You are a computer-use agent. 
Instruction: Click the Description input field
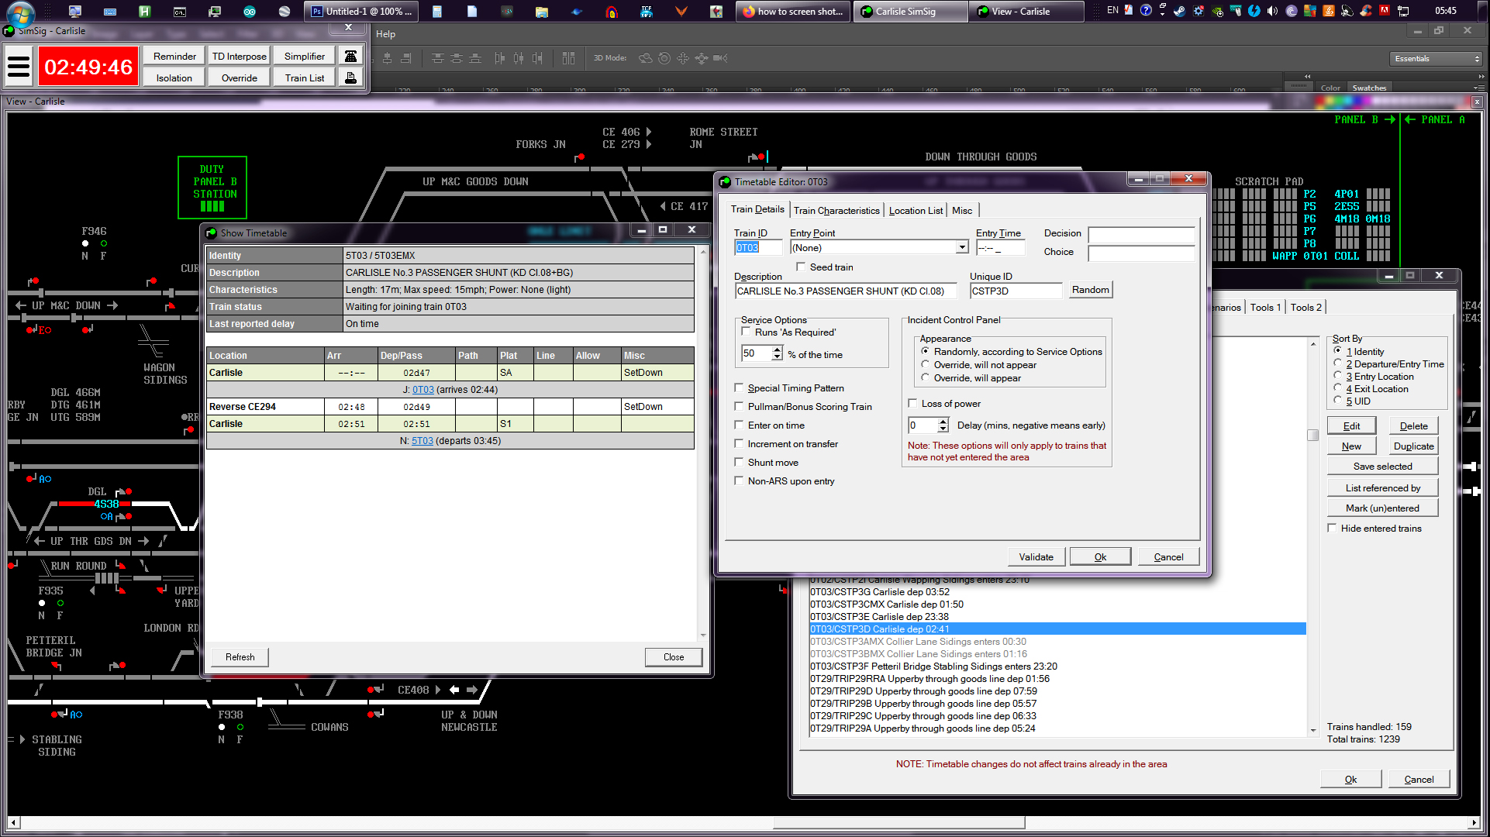(x=845, y=291)
